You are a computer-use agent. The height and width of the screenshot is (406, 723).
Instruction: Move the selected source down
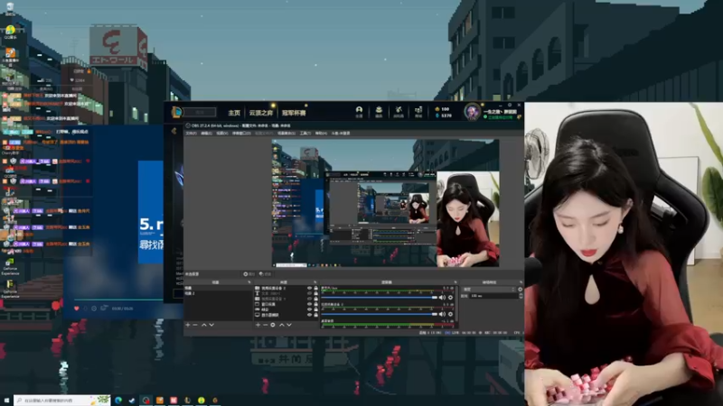289,325
